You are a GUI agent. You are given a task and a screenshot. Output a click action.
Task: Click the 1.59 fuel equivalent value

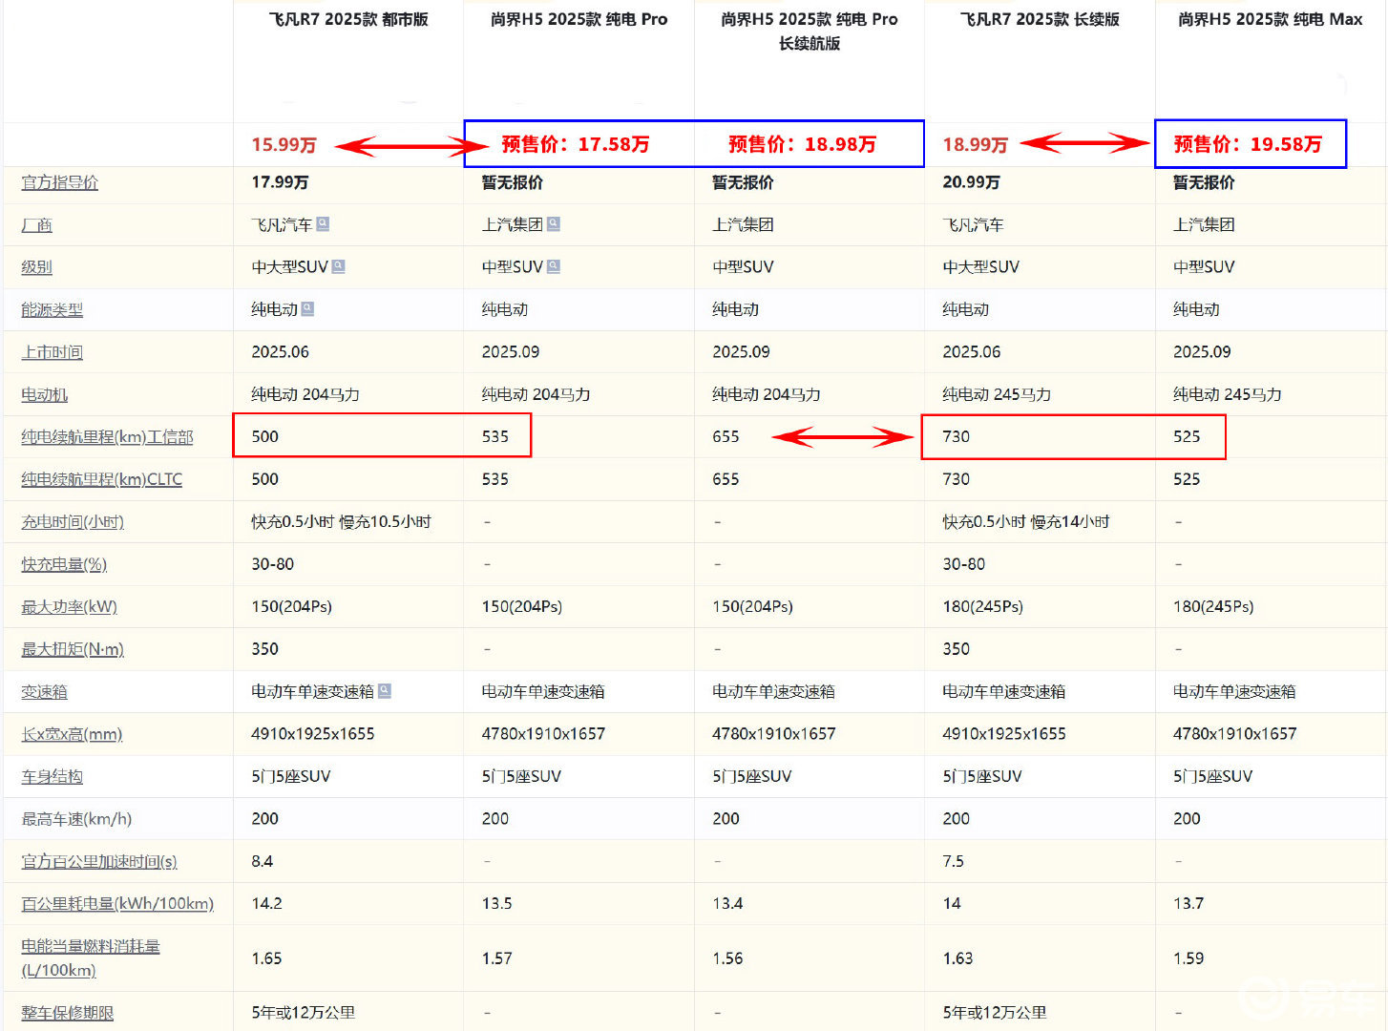click(1188, 958)
